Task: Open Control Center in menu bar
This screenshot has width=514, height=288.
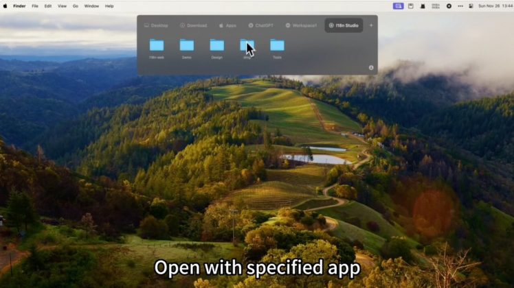Action: (x=471, y=5)
